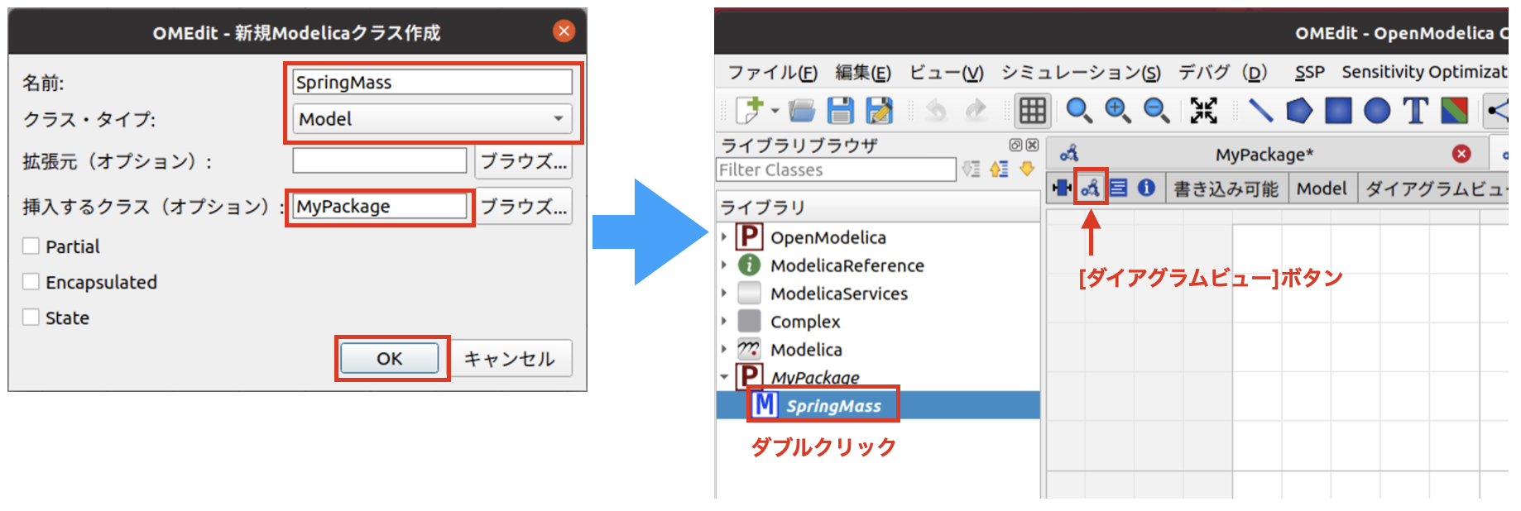Open Documentation View info icon

[1146, 189]
